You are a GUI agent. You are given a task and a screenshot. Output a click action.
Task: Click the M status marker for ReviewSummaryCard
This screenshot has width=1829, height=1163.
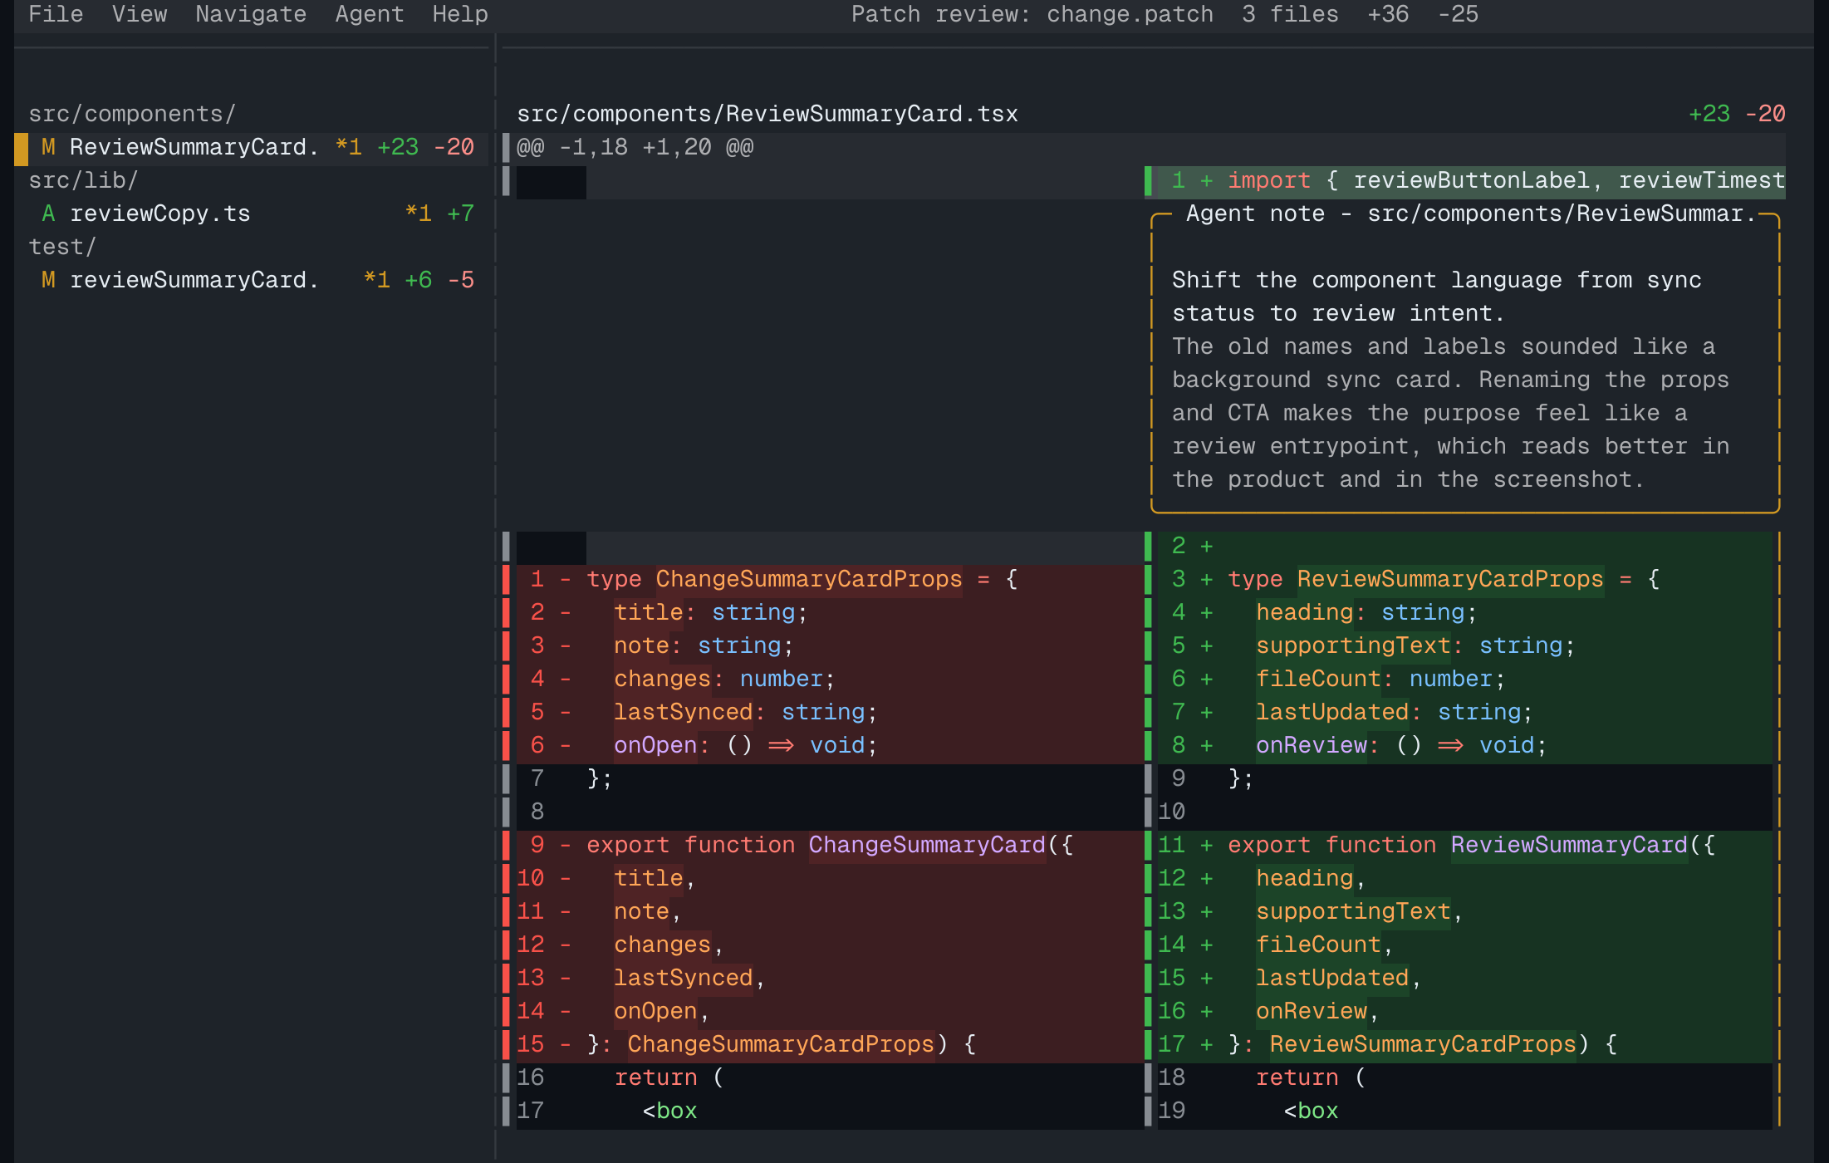click(x=48, y=147)
